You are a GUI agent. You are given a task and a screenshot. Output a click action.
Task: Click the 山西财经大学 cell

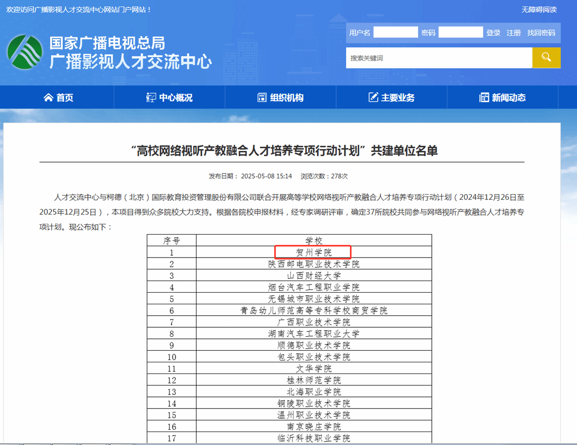pyautogui.click(x=314, y=275)
